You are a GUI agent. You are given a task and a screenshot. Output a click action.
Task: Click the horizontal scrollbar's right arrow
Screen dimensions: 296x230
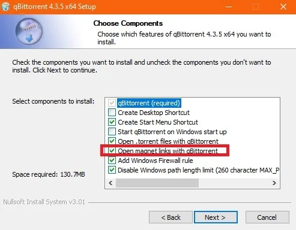(x=274, y=183)
